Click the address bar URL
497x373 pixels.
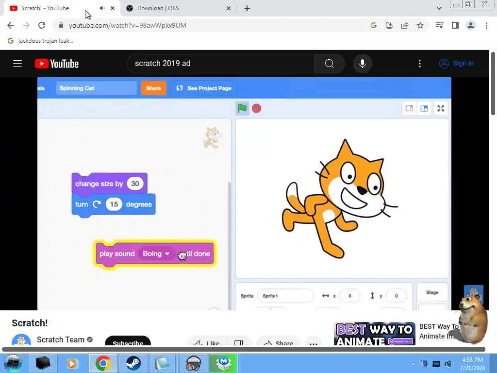(128, 25)
